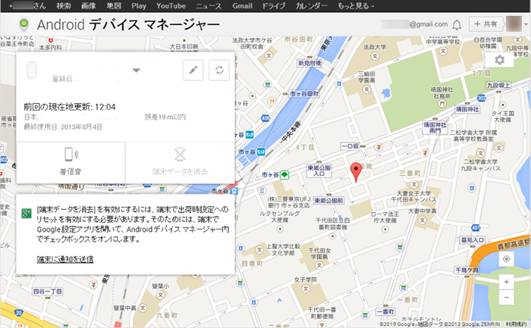Open the notifications bell
Image resolution: width=531 pixels, height=328 pixels.
(x=457, y=24)
